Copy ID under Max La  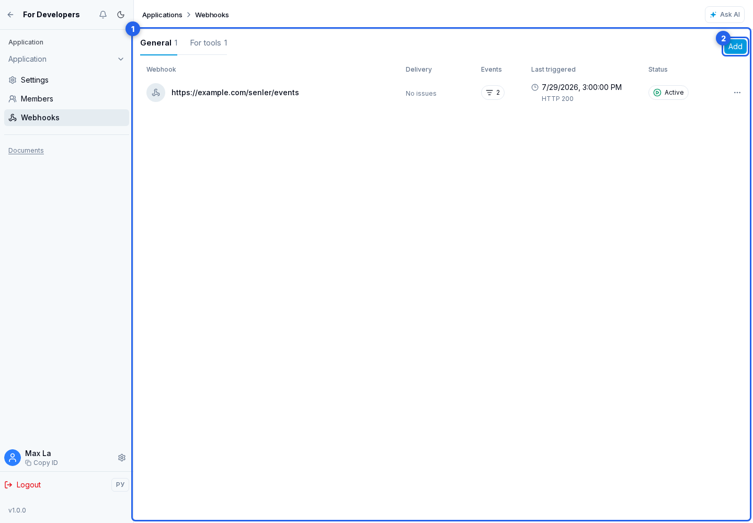click(x=42, y=463)
